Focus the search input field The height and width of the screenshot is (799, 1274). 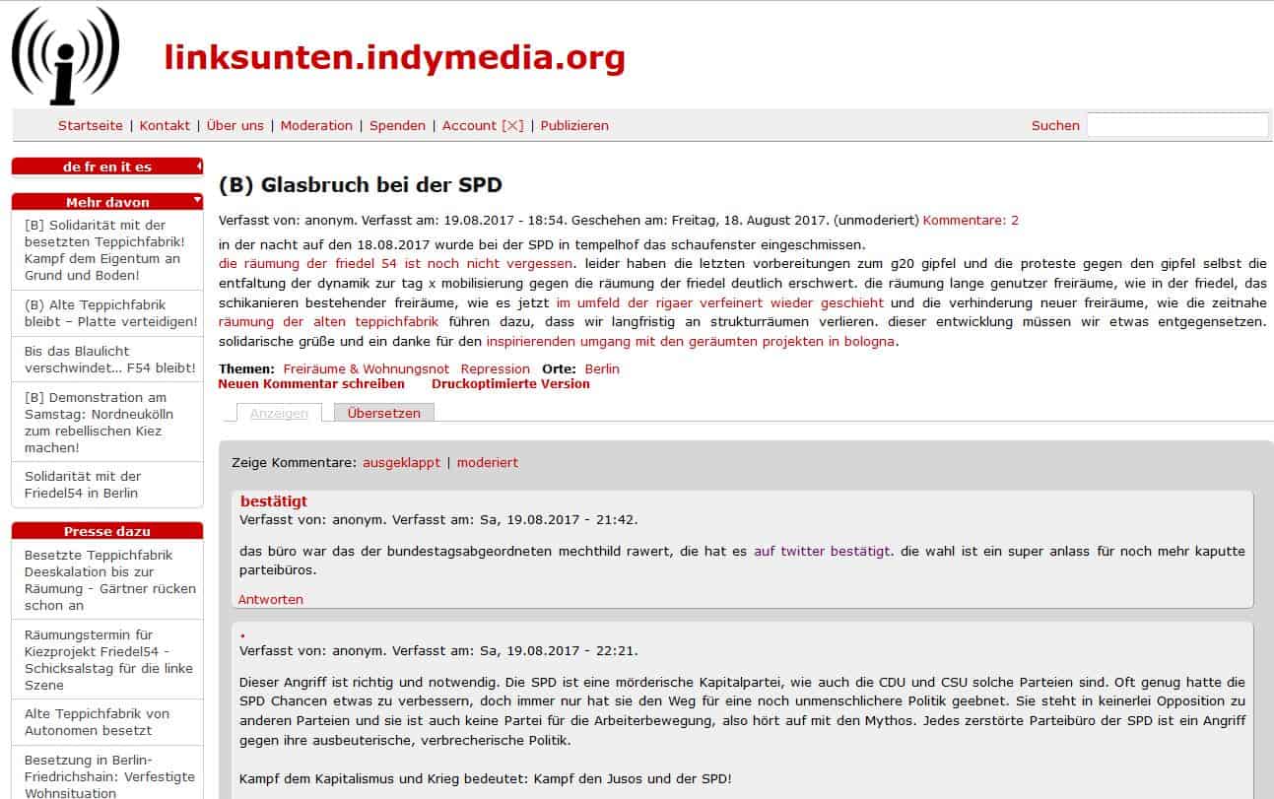click(x=1177, y=125)
